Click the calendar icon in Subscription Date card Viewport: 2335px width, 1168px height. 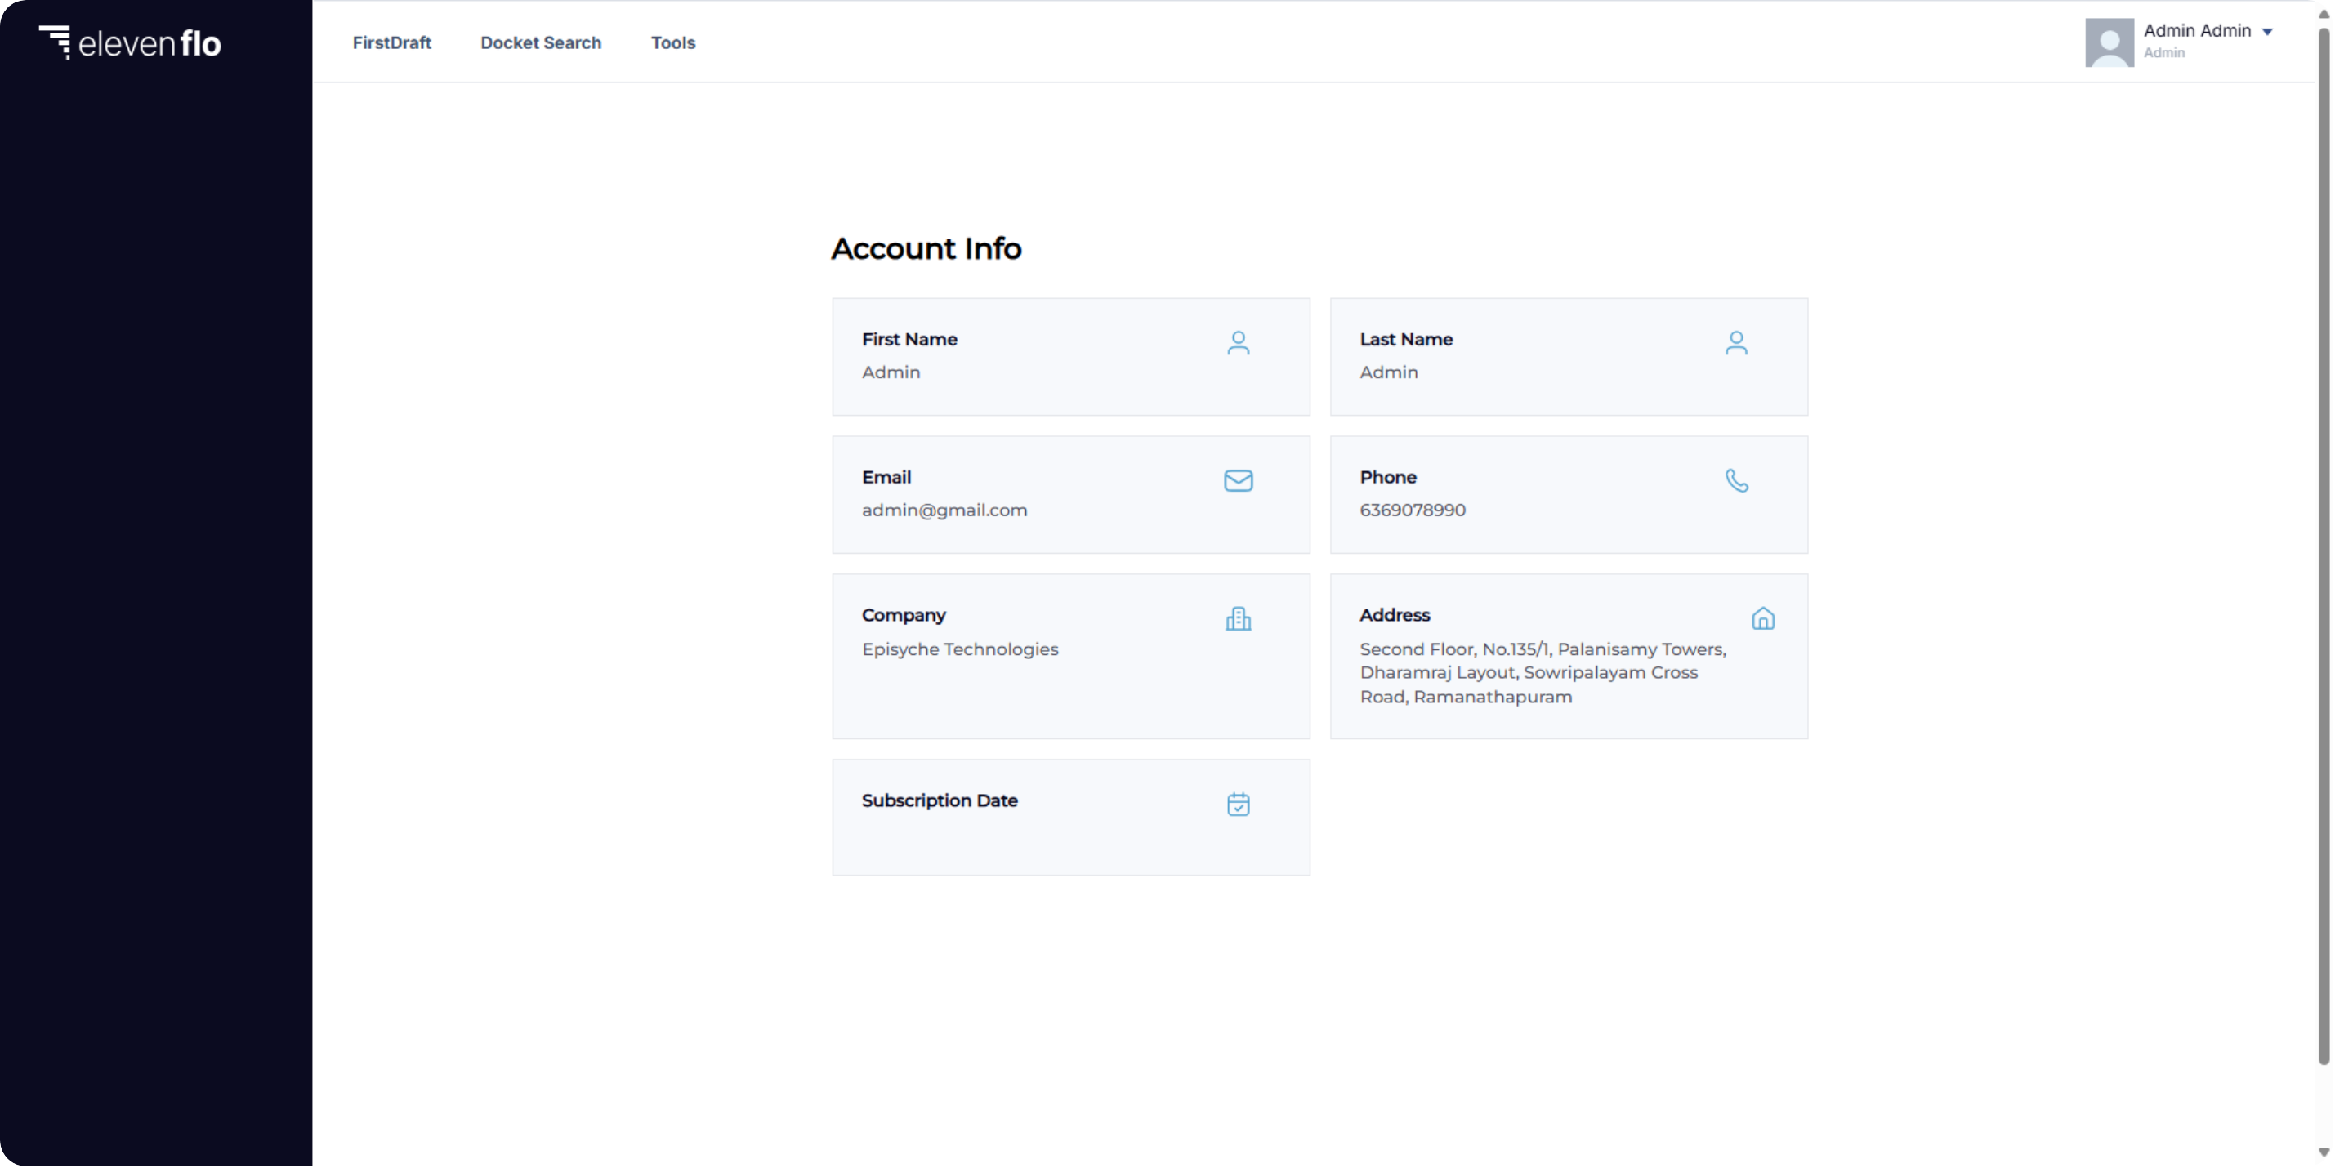click(x=1239, y=804)
